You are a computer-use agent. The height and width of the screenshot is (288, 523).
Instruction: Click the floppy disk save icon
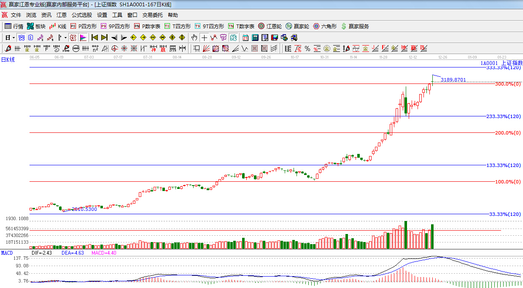click(275, 38)
